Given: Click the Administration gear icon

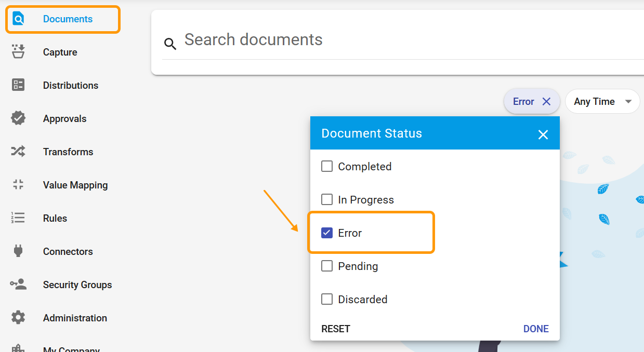Looking at the screenshot, I should pos(18,318).
